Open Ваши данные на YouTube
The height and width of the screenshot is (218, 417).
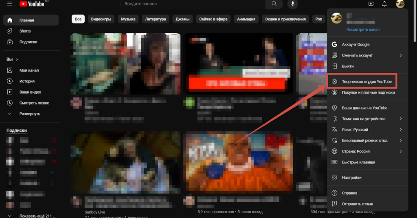click(368, 108)
